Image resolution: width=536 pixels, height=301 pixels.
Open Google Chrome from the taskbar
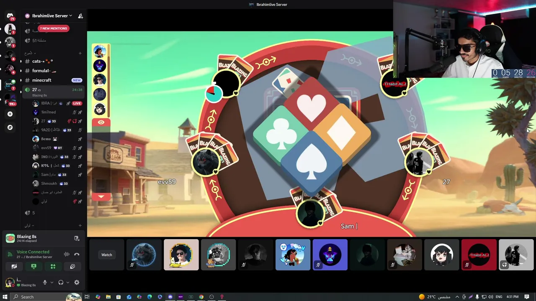pos(201,297)
